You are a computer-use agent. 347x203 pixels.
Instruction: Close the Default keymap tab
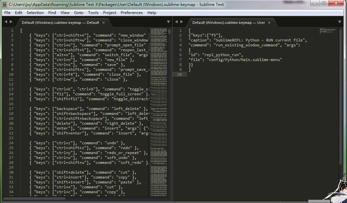pyautogui.click(x=103, y=23)
